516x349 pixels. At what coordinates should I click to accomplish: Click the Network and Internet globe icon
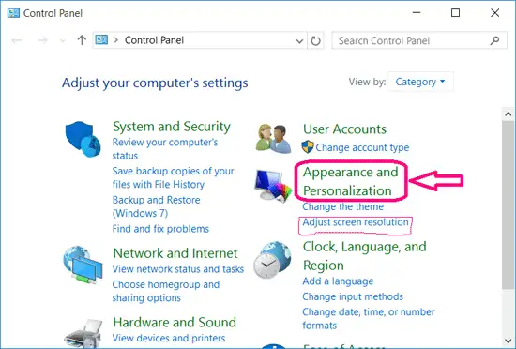pos(83,266)
